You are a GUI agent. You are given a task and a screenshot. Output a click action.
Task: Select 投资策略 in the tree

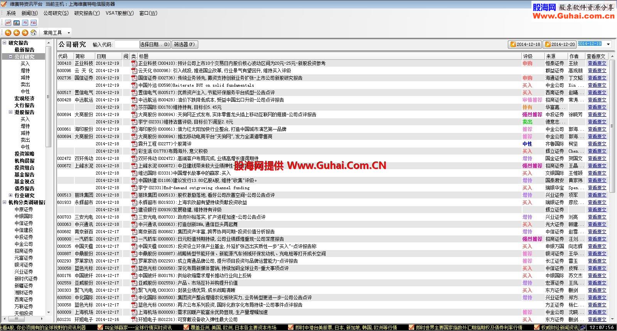pos(24,154)
